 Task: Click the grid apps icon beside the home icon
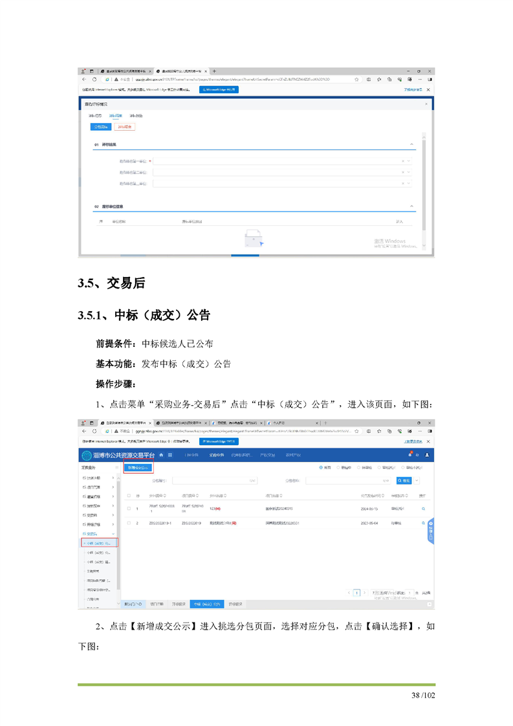point(170,455)
